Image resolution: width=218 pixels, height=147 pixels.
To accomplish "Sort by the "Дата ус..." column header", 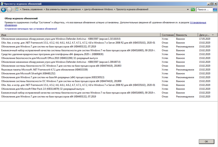I will point(207,35).
